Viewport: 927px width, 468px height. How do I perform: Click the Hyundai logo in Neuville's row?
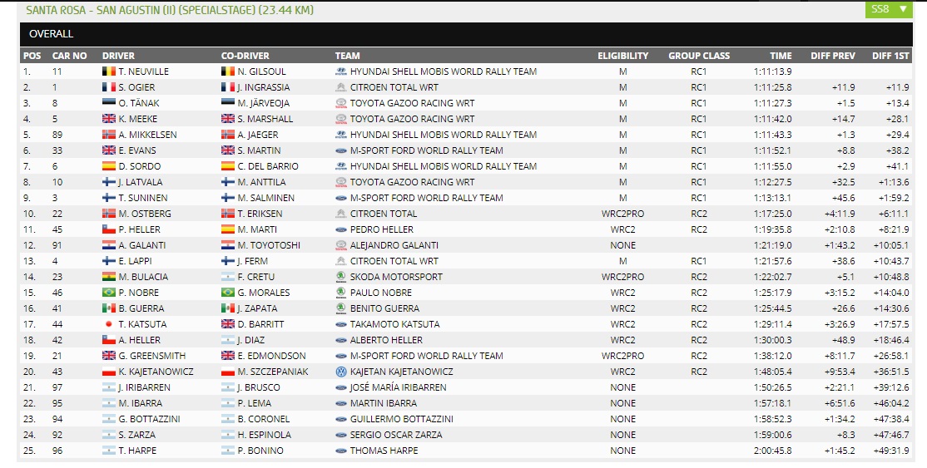pyautogui.click(x=340, y=71)
